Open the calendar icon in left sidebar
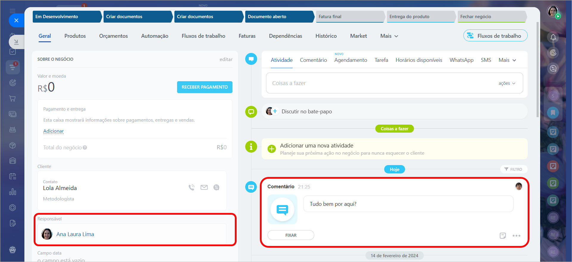Viewport: 572px width, 262px height. 12,176
